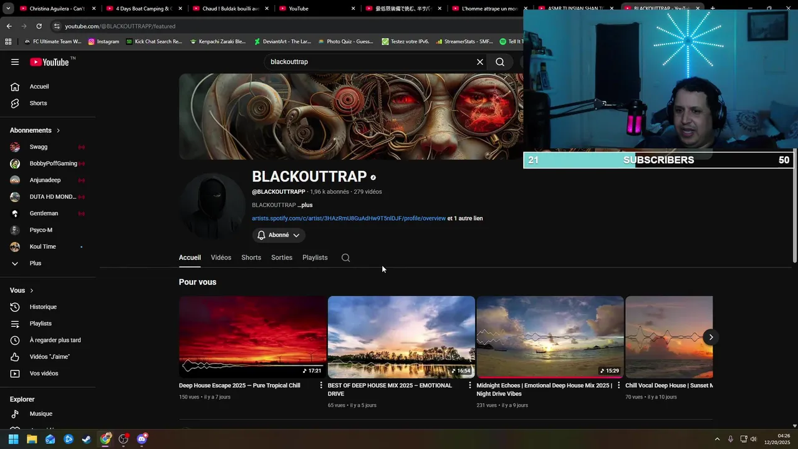Close the Chaud ! Buldak bouilli tab

tap(267, 9)
